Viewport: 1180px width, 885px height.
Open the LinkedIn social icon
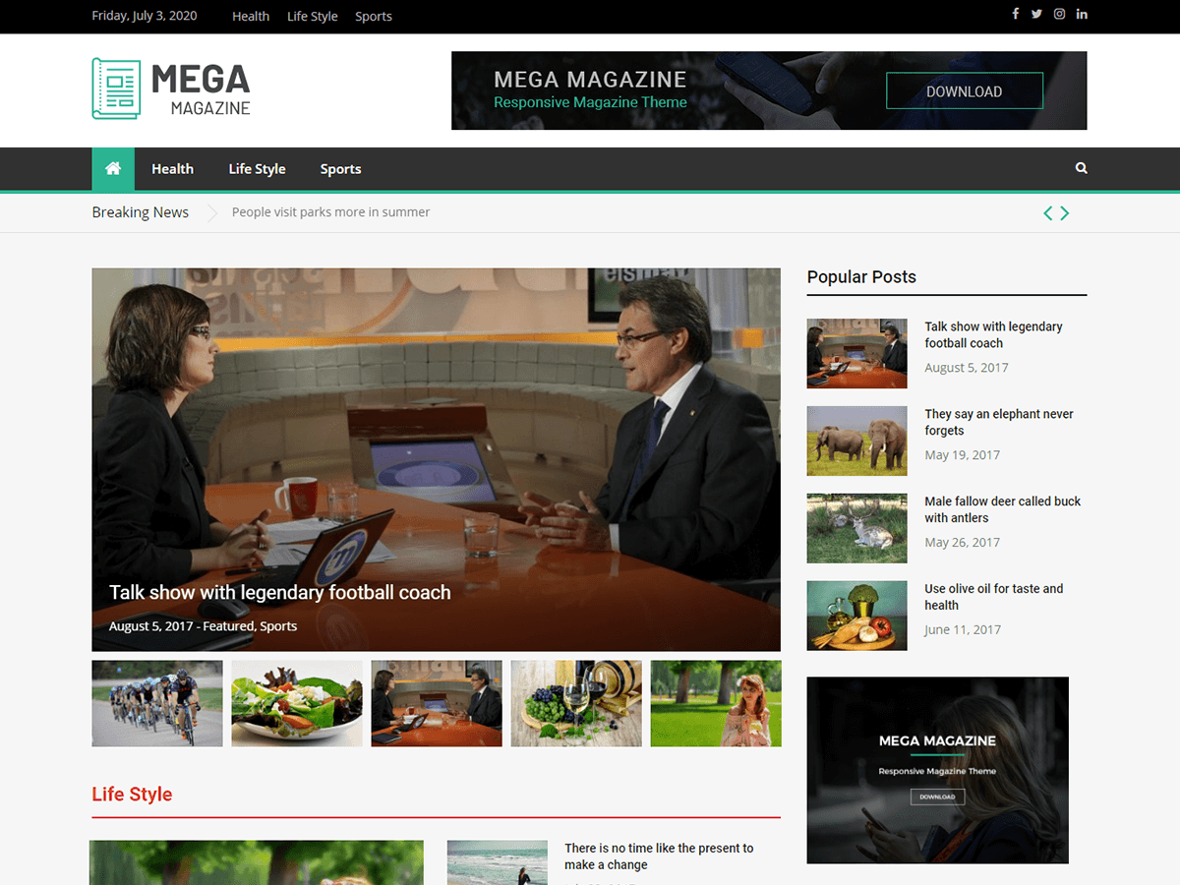coord(1082,14)
